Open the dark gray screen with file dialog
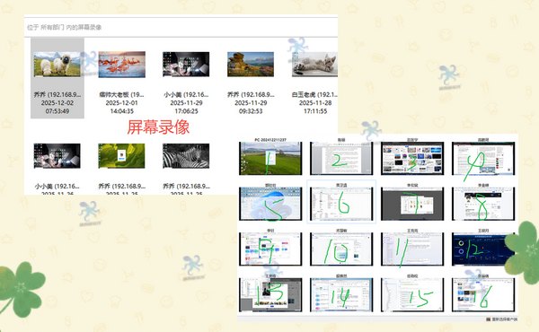The width and height of the screenshot is (539, 332). [412, 204]
